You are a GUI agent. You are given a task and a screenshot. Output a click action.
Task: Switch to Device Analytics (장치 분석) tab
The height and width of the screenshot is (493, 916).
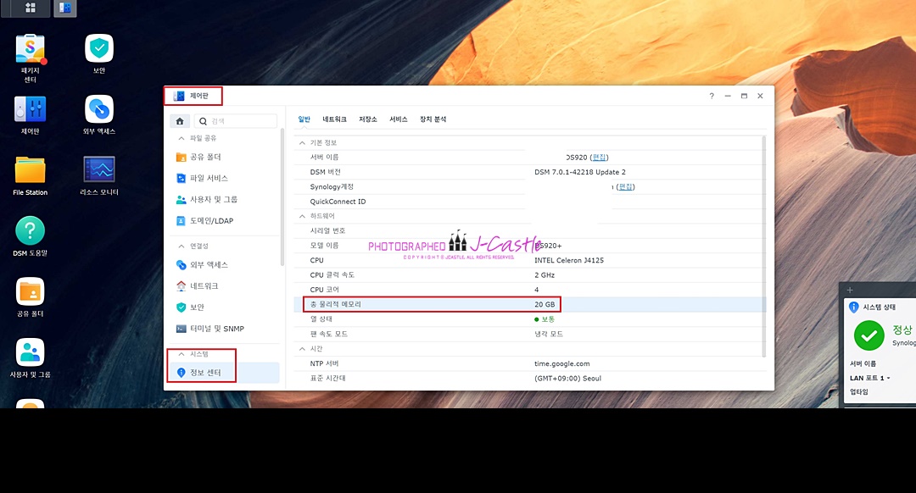tap(433, 119)
